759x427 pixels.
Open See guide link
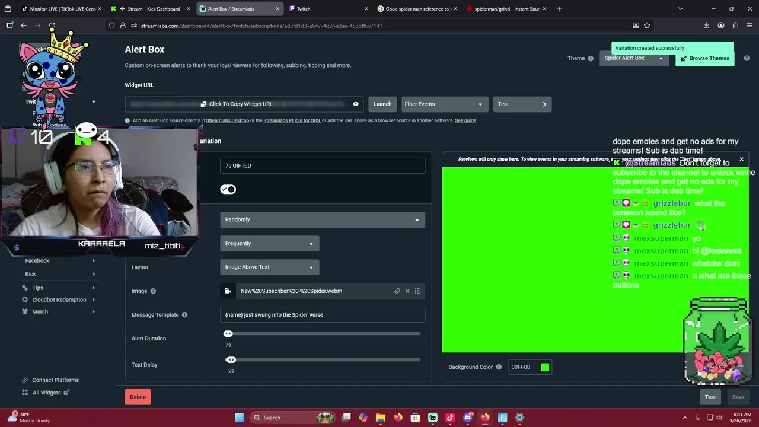click(x=465, y=120)
